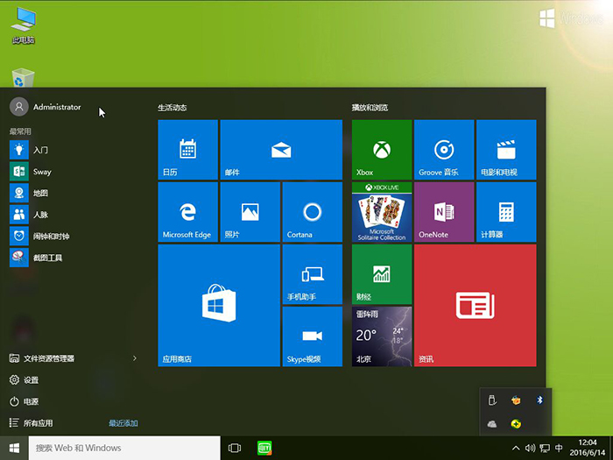Click the 最近添加 link
This screenshot has height=460, width=613.
pos(123,423)
